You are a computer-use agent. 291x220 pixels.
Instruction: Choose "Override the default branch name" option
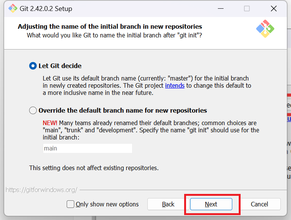coord(33,110)
